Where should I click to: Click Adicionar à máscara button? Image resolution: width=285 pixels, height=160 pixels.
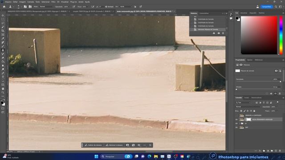(114, 145)
